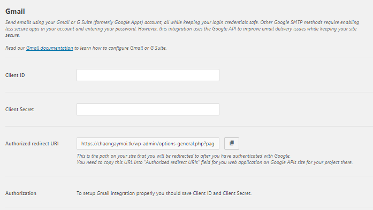Focus the Client Secret input field
Screen dimensions: 373x210
click(148, 110)
